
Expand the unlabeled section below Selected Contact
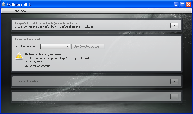(174, 96)
